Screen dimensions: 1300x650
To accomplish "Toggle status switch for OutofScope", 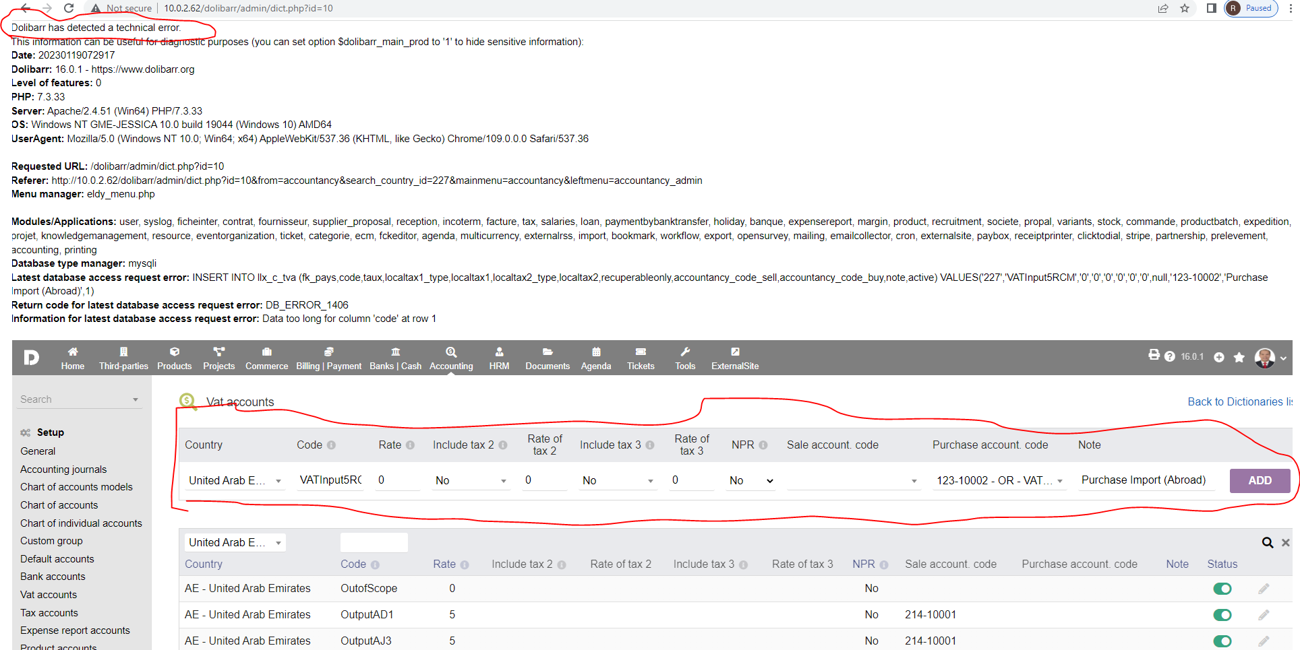I will [1222, 589].
